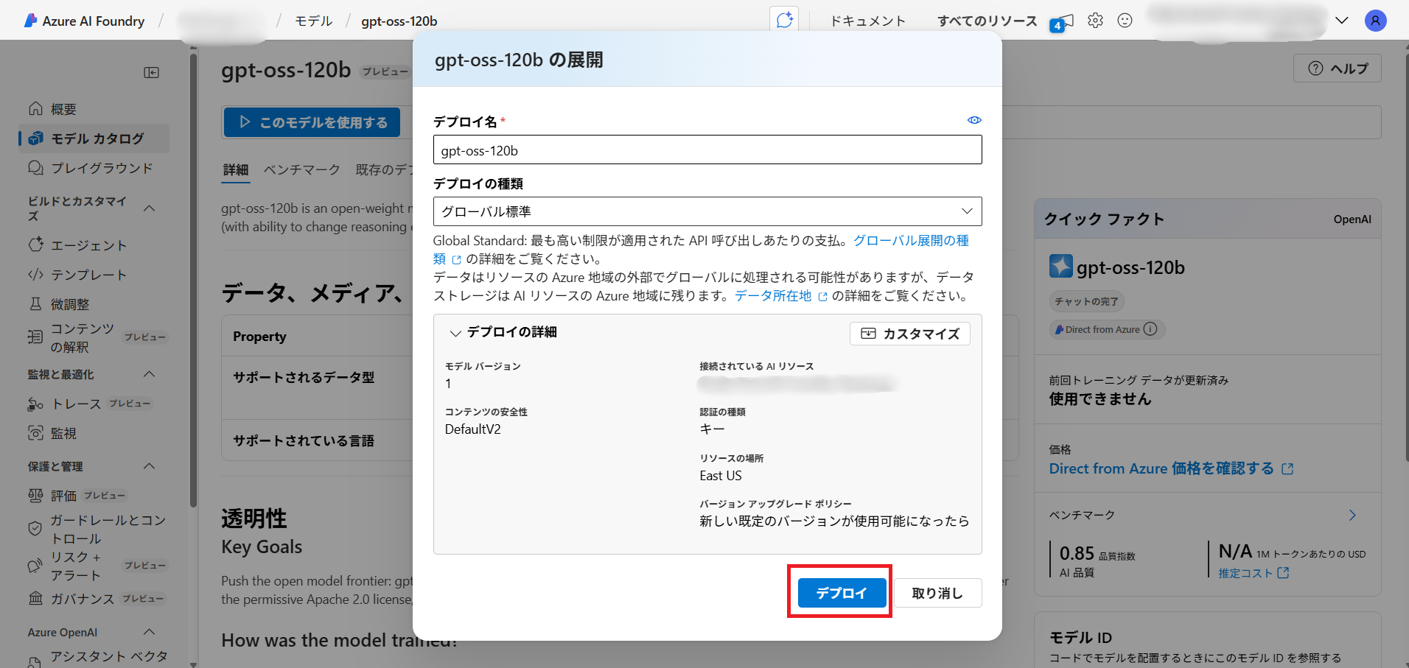
Task: Open the AI chat assistant icon in header
Action: click(x=784, y=20)
